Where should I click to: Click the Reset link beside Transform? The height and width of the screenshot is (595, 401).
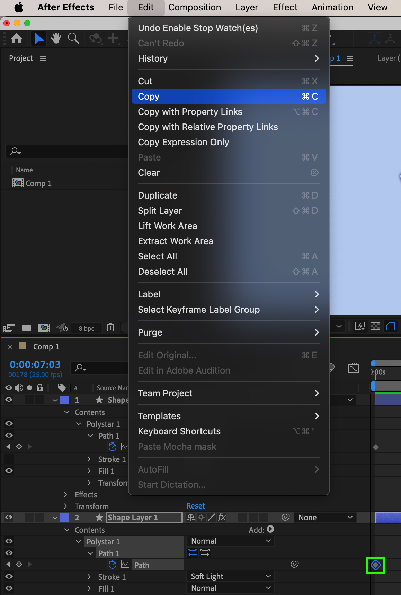[x=196, y=506]
